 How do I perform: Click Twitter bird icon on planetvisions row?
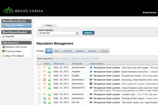91,68
